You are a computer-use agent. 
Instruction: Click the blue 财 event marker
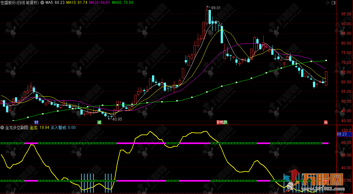37,122
